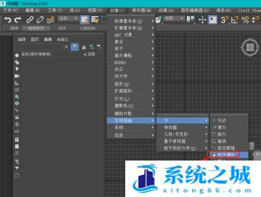Toggle display of geometry circle icon
This screenshot has height=197, width=261.
coord(17,55)
